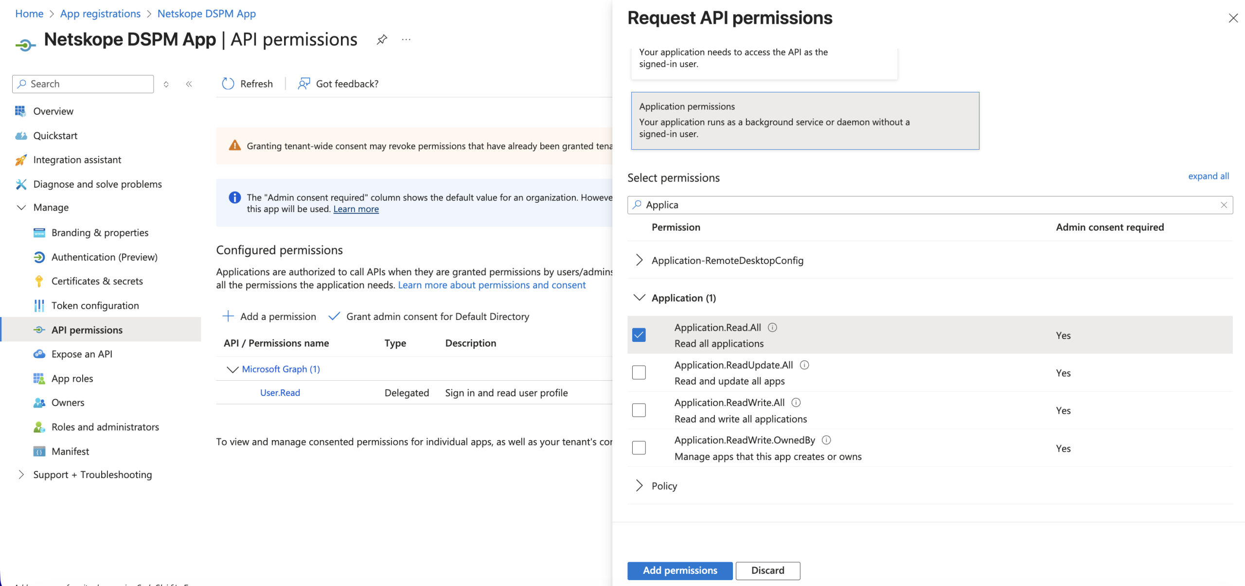Click info icon next to Application.ReadWrite.OwnedBy
This screenshot has width=1245, height=586.
tap(826, 440)
